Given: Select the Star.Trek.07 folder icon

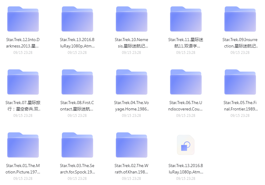Looking at the screenshot, I should click(x=23, y=82).
